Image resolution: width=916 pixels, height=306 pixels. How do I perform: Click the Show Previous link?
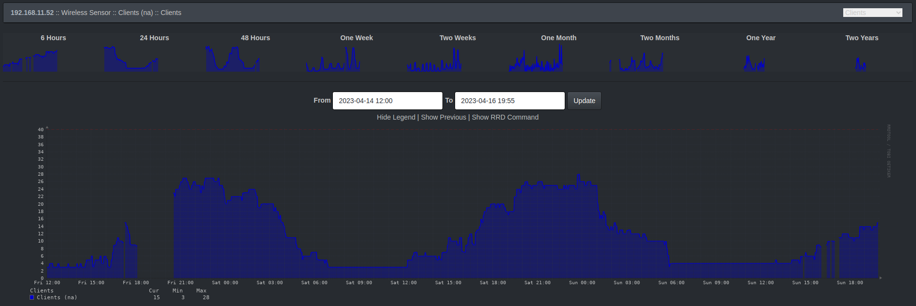pos(443,117)
